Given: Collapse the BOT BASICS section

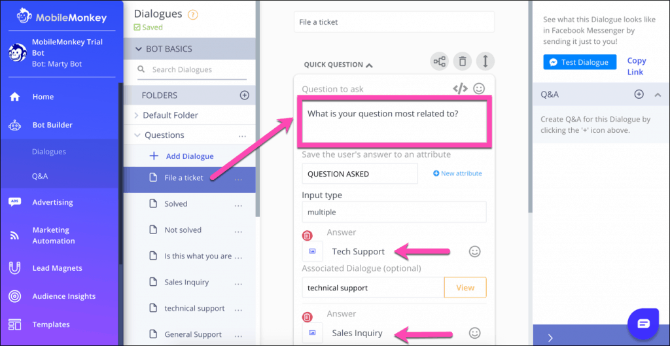Looking at the screenshot, I should pos(139,48).
